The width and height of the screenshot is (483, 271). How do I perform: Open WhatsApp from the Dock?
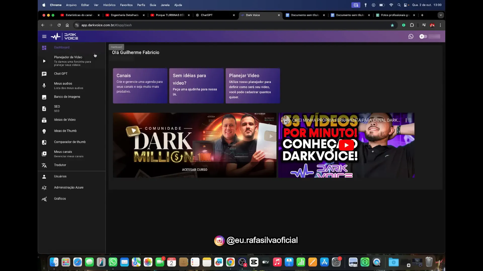[113, 262]
